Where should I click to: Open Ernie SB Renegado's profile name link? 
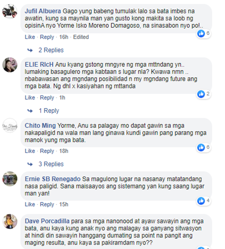pyautogui.click(x=52, y=179)
